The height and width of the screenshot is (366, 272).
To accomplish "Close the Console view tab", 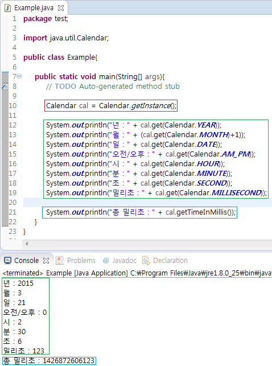I will [46, 261].
